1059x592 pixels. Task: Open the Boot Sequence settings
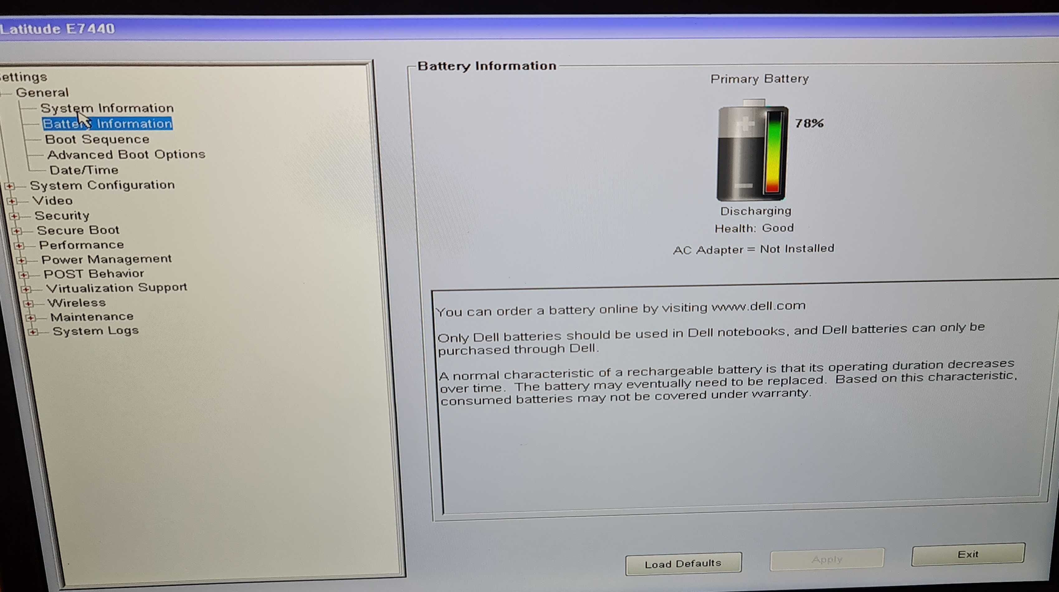[97, 139]
